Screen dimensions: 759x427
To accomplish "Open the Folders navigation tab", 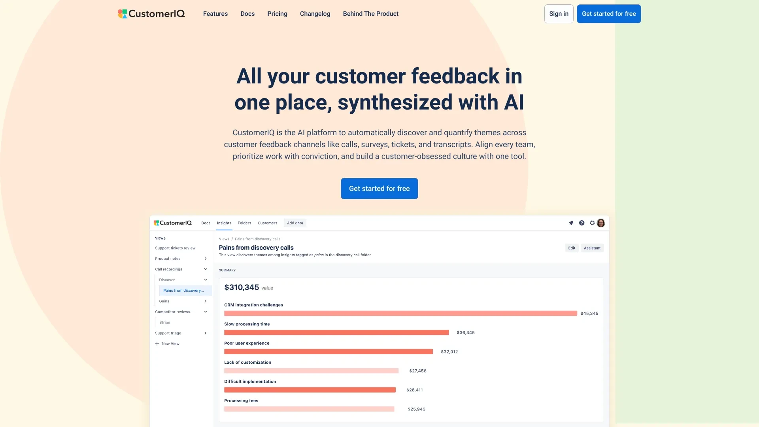I will pyautogui.click(x=244, y=223).
